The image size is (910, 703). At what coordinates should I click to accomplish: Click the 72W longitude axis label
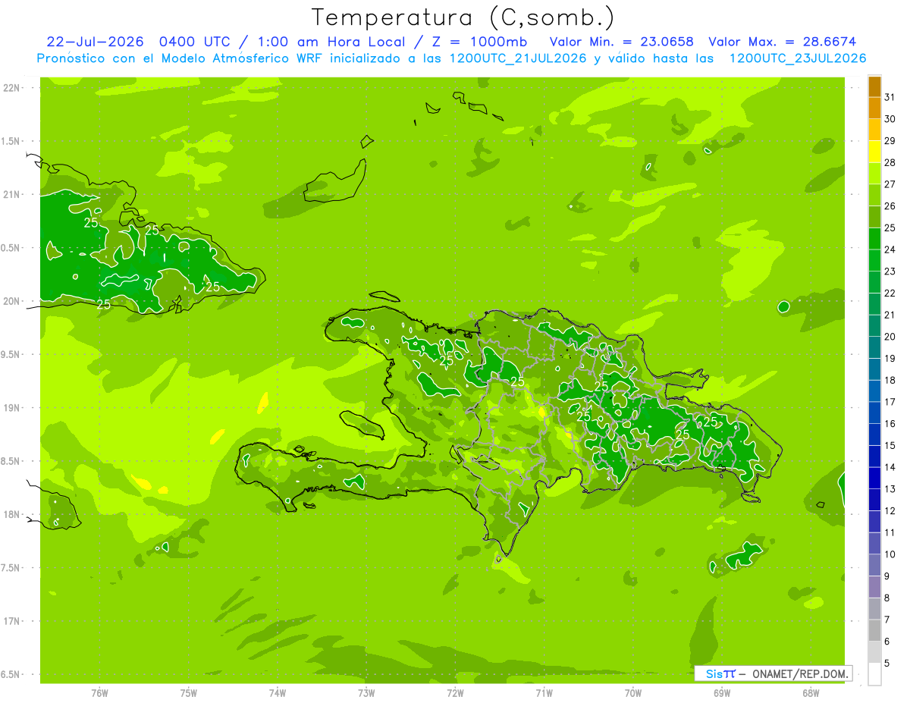point(455,692)
